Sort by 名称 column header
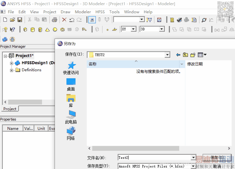The height and width of the screenshot is (169, 235). tap(93, 64)
